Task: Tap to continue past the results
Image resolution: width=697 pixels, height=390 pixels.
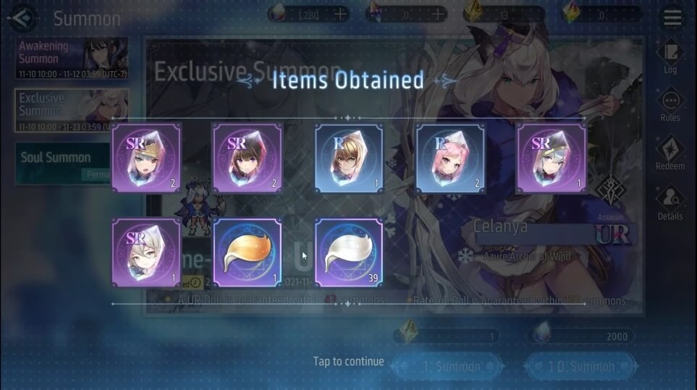Action: (x=348, y=361)
